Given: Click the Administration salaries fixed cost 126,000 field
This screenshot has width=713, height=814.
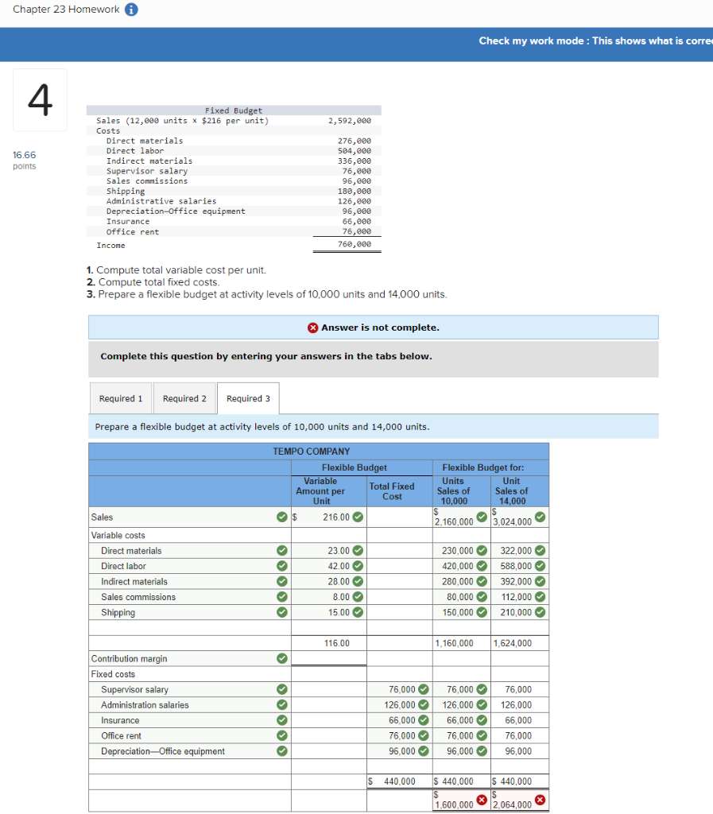Looking at the screenshot, I should pyautogui.click(x=400, y=705).
